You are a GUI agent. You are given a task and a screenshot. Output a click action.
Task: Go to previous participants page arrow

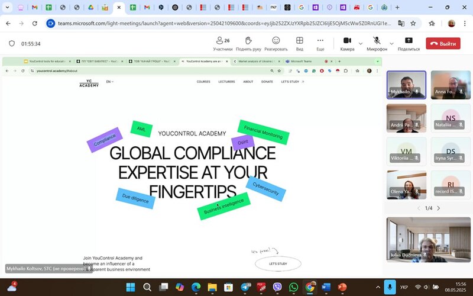[x=419, y=208]
